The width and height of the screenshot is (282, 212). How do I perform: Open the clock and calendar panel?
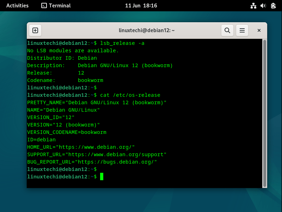pyautogui.click(x=141, y=6)
